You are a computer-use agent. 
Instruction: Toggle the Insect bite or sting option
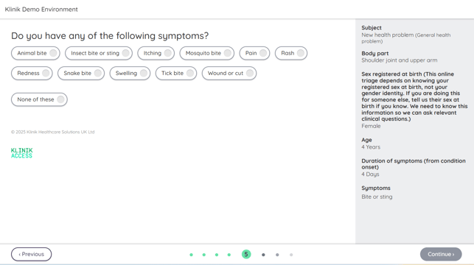click(99, 53)
